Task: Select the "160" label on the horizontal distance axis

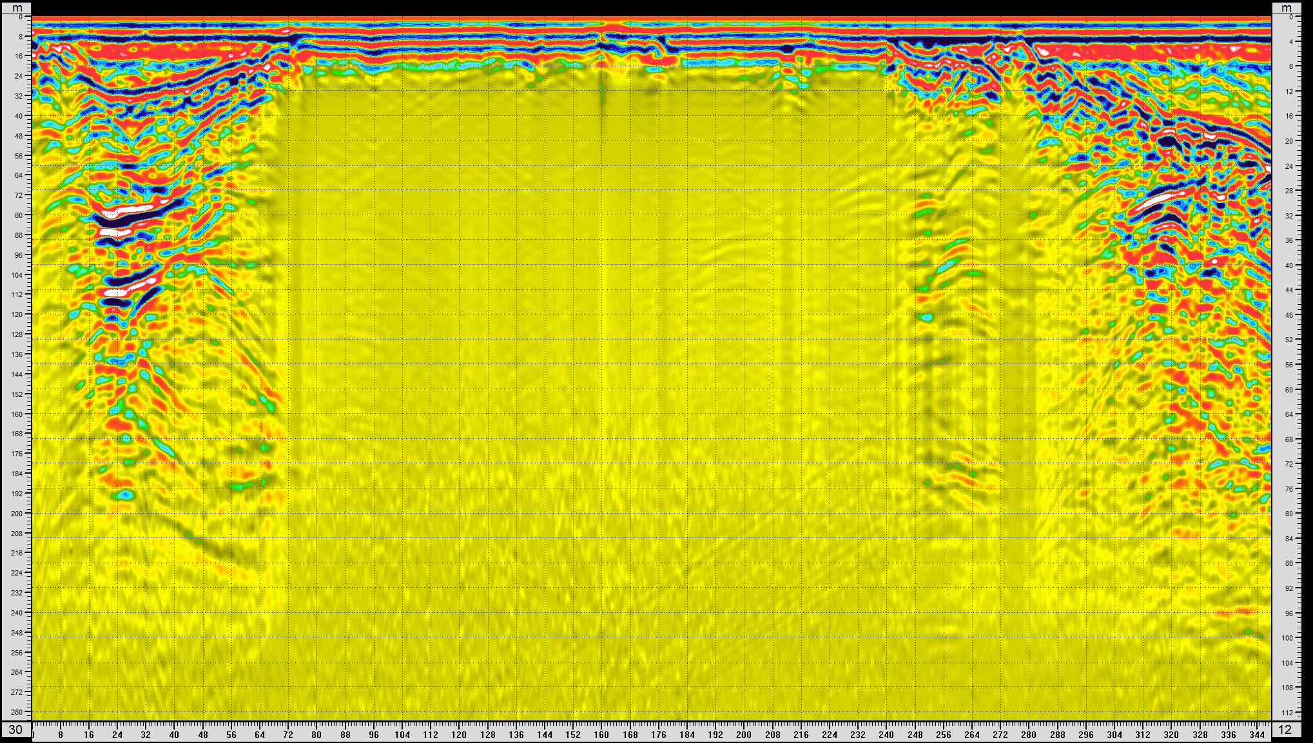Action: pos(601,735)
